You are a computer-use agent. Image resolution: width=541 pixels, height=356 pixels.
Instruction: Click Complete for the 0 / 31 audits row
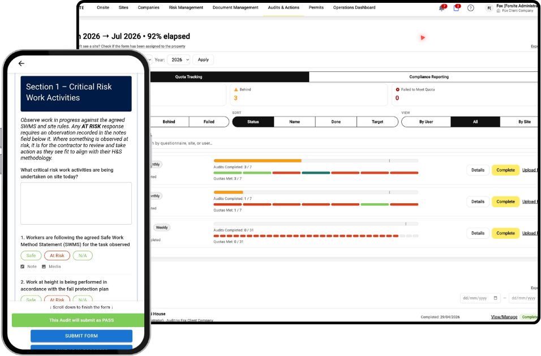(x=505, y=234)
